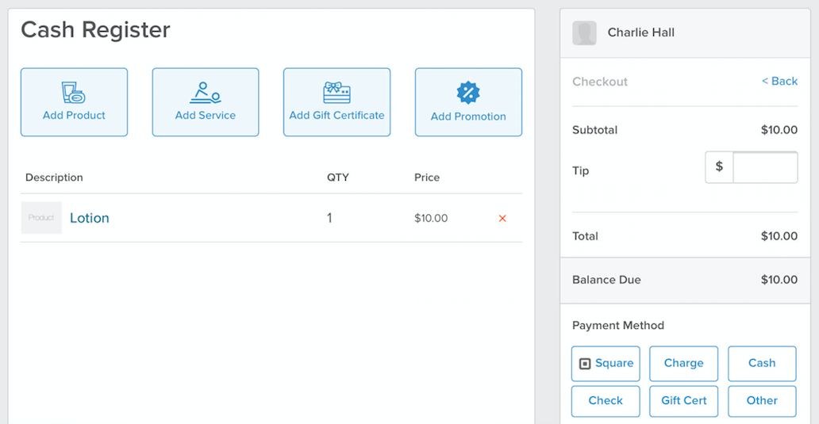
Task: Select Check payment method
Action: pos(606,401)
